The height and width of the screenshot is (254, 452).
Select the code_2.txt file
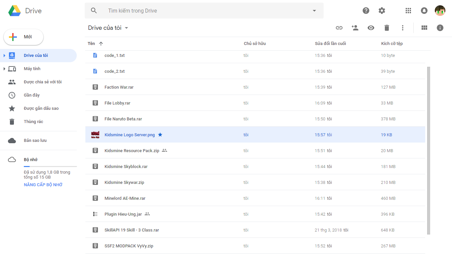click(x=255, y=71)
